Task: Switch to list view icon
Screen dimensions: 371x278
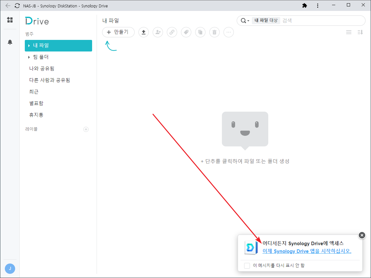Action: click(349, 32)
